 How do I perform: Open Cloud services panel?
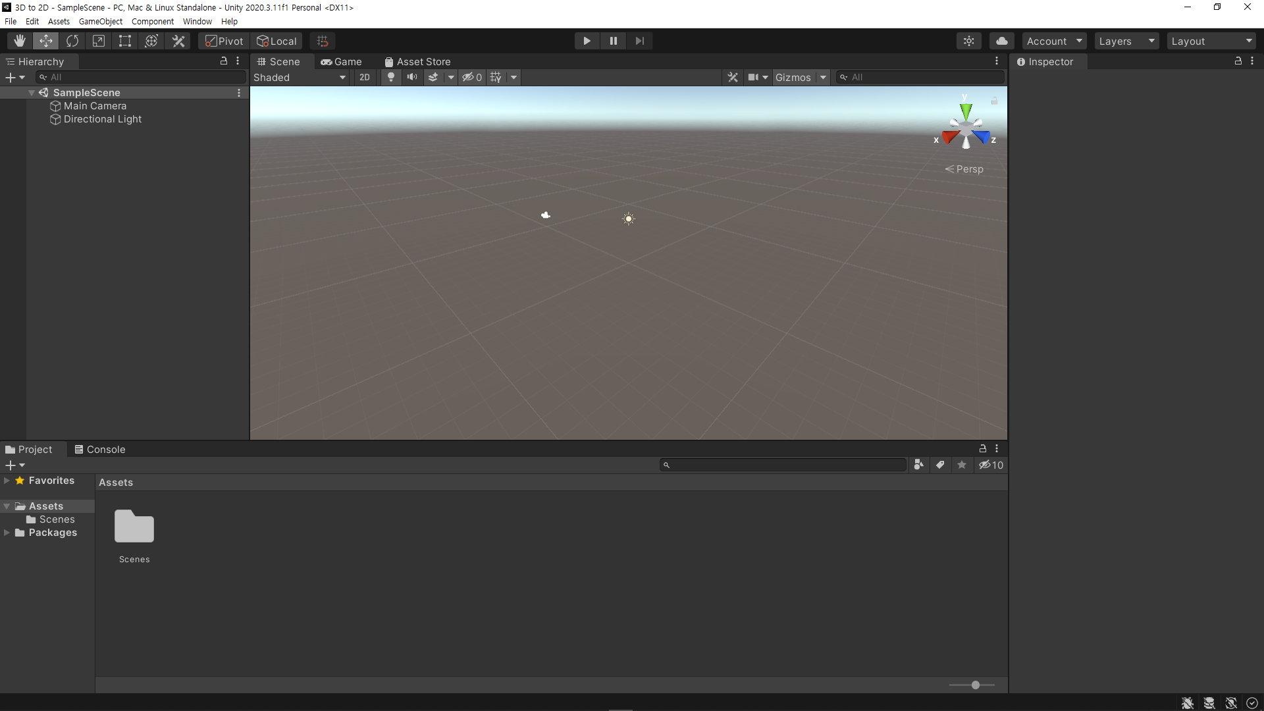coord(1001,41)
